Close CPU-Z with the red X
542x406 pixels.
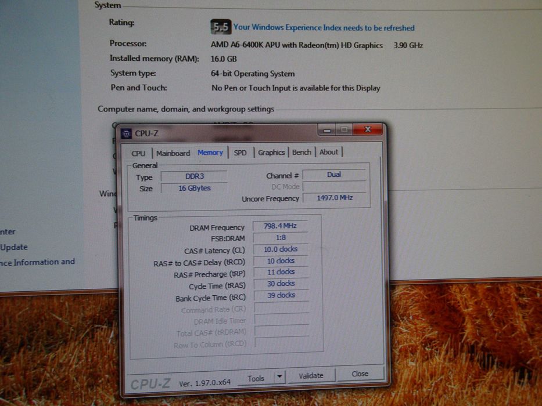pyautogui.click(x=368, y=129)
